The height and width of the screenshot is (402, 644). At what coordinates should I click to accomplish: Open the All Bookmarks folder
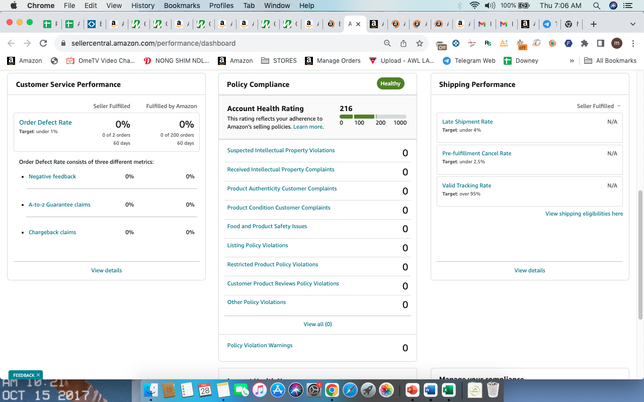(x=610, y=61)
